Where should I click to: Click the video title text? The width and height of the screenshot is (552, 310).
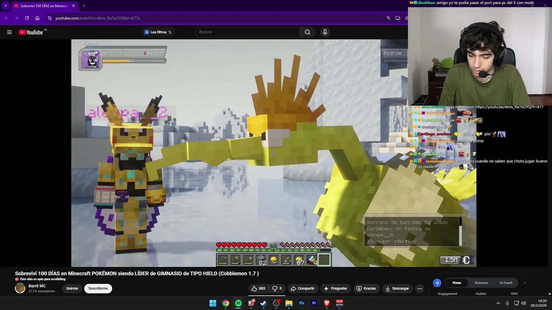coord(137,273)
